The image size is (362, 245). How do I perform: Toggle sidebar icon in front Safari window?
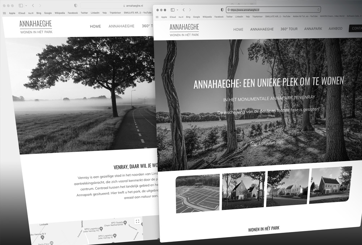point(172,10)
